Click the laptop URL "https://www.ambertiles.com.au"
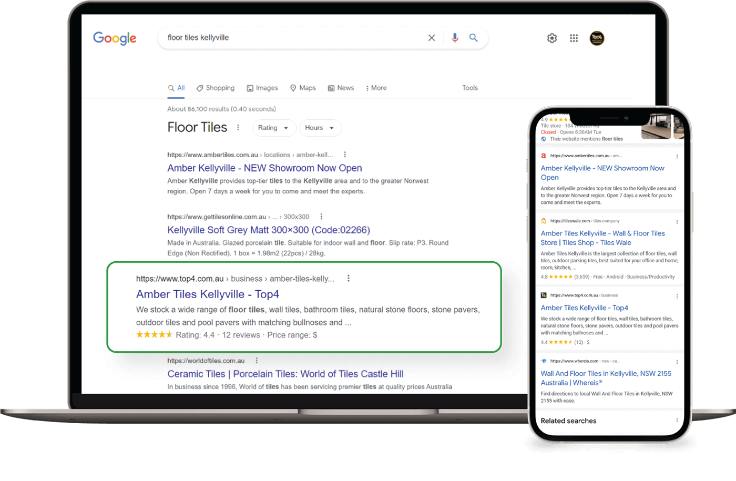Image resolution: width=736 pixels, height=481 pixels. click(212, 155)
